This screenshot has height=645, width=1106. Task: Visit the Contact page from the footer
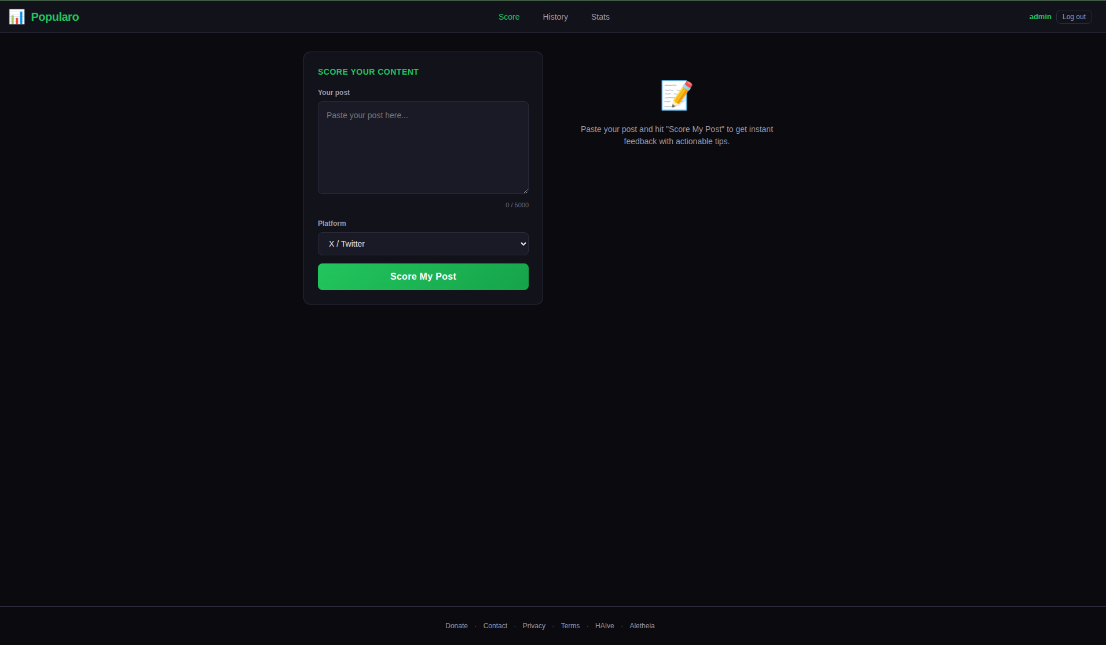[x=495, y=625]
